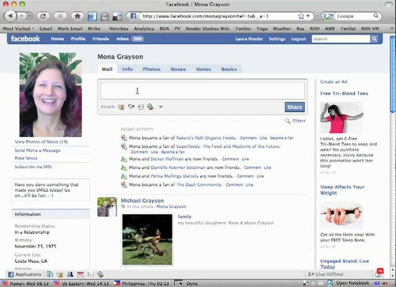
Task: Click the friends group icon in bottom bar
Action: [x=70, y=275]
